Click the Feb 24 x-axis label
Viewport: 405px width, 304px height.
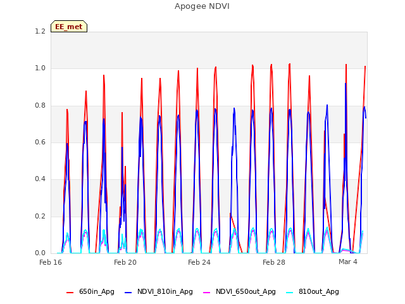(199, 262)
